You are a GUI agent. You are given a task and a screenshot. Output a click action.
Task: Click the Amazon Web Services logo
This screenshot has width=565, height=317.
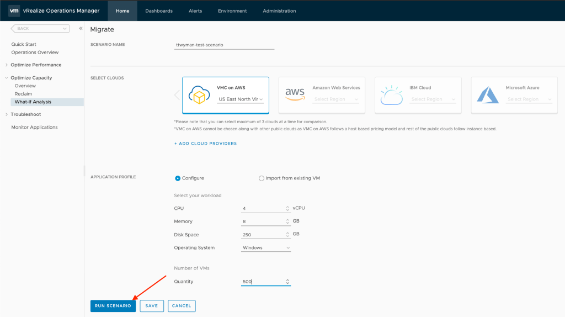tap(295, 95)
